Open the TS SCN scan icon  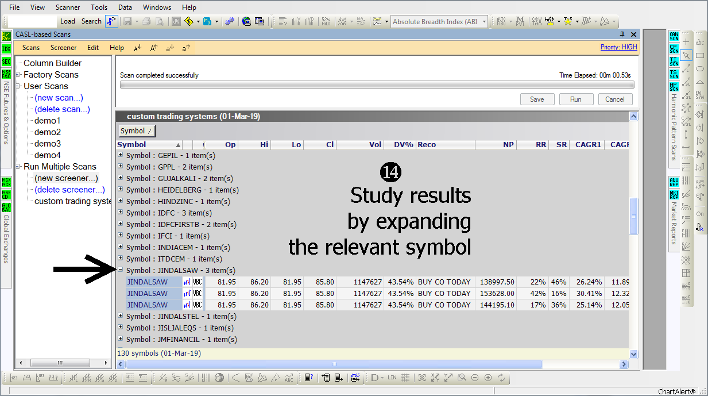[674, 74]
